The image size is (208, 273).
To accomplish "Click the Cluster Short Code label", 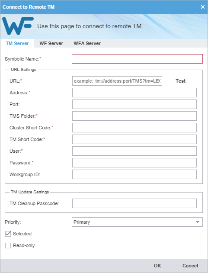I will click(x=31, y=128).
